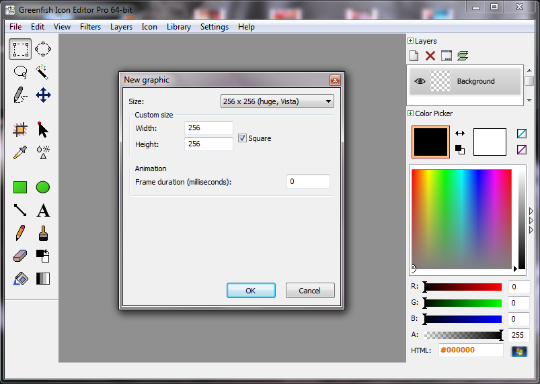Click the alpha A slider track
Screen dimensions: 540x384
(x=463, y=335)
